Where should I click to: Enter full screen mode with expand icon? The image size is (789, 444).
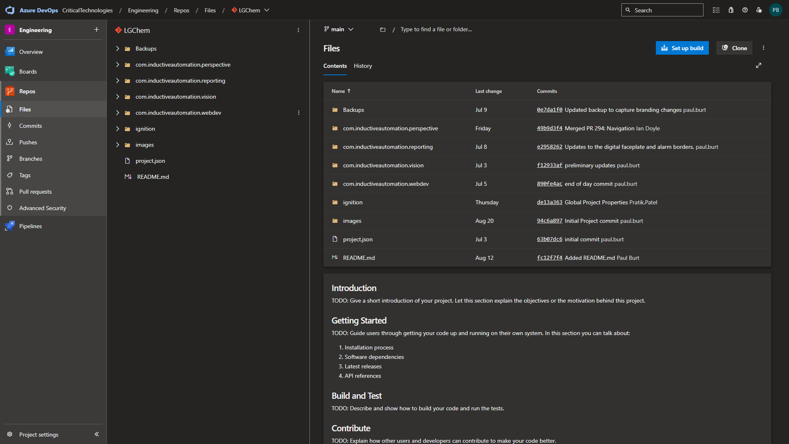[759, 65]
